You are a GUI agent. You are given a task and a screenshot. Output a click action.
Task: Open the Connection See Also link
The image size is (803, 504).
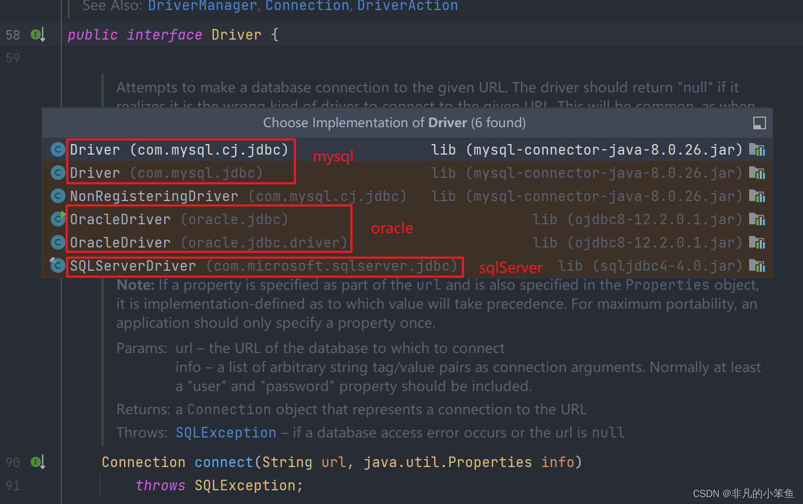pos(307,6)
